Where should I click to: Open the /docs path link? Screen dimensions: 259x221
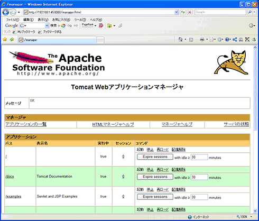(10, 177)
